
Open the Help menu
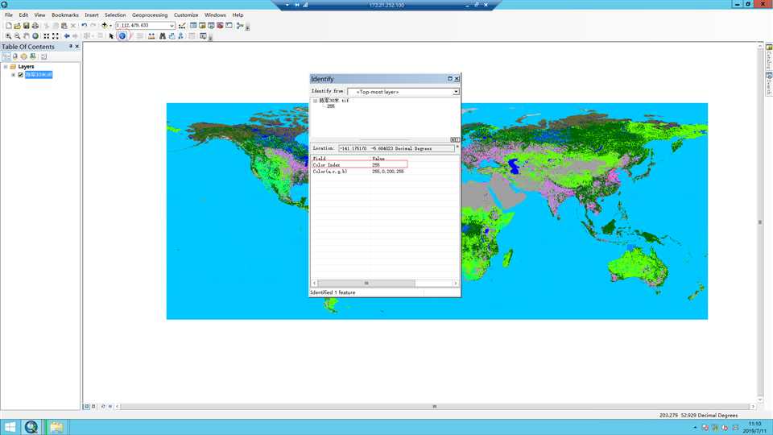pos(238,14)
